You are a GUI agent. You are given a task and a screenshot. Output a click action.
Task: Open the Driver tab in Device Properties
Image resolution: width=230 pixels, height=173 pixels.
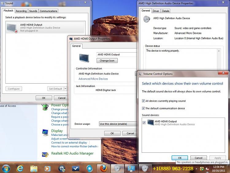coord(156,11)
